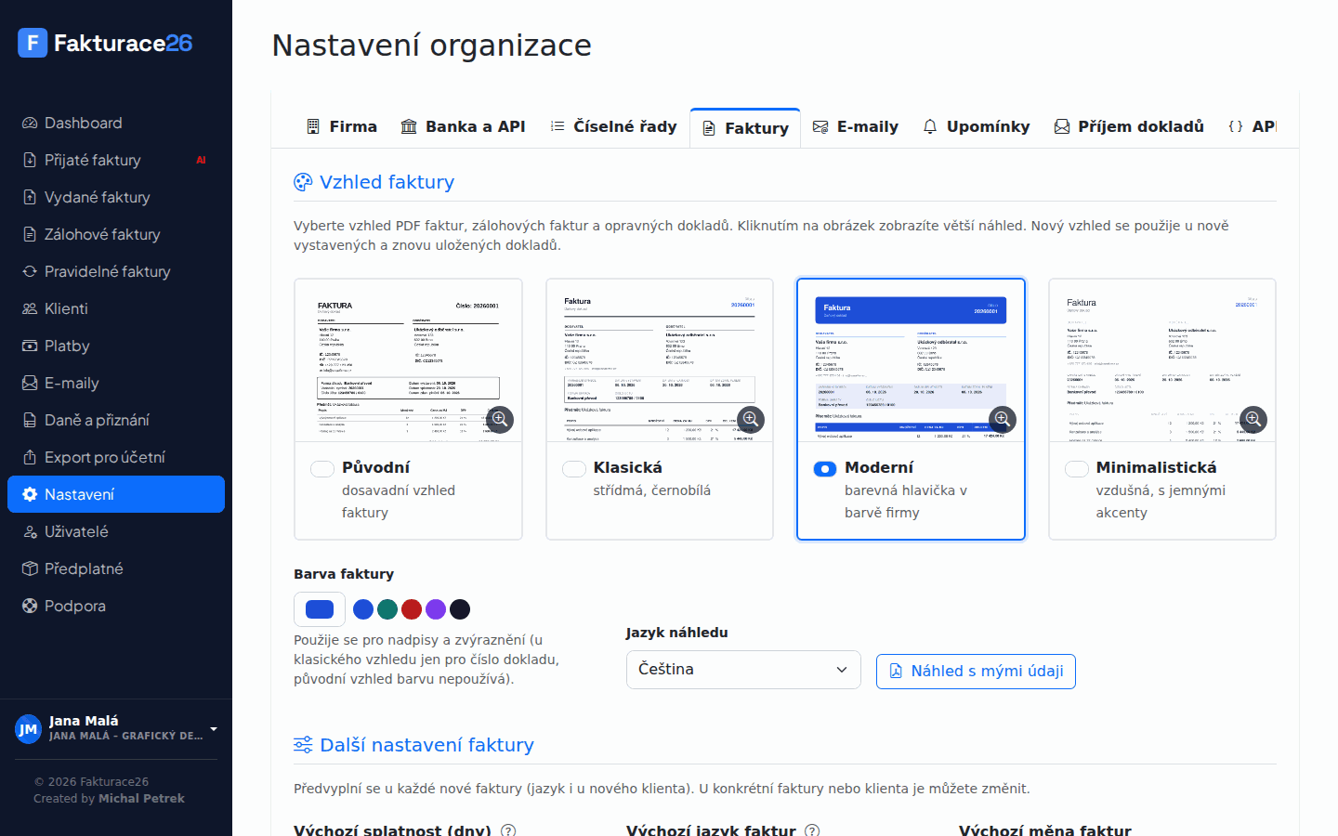The height and width of the screenshot is (836, 1338).
Task: Click the Platby sidebar icon
Action: coord(30,346)
